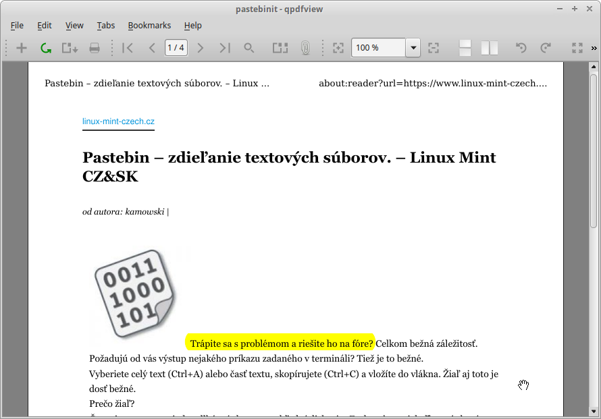
Task: Open the search magnifier tool
Action: click(x=249, y=48)
